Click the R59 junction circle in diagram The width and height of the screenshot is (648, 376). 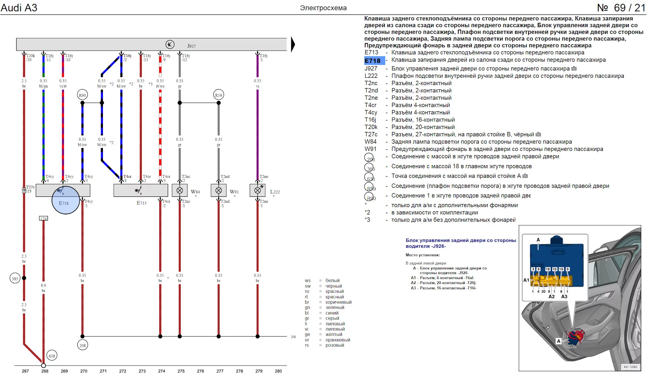(x=219, y=95)
